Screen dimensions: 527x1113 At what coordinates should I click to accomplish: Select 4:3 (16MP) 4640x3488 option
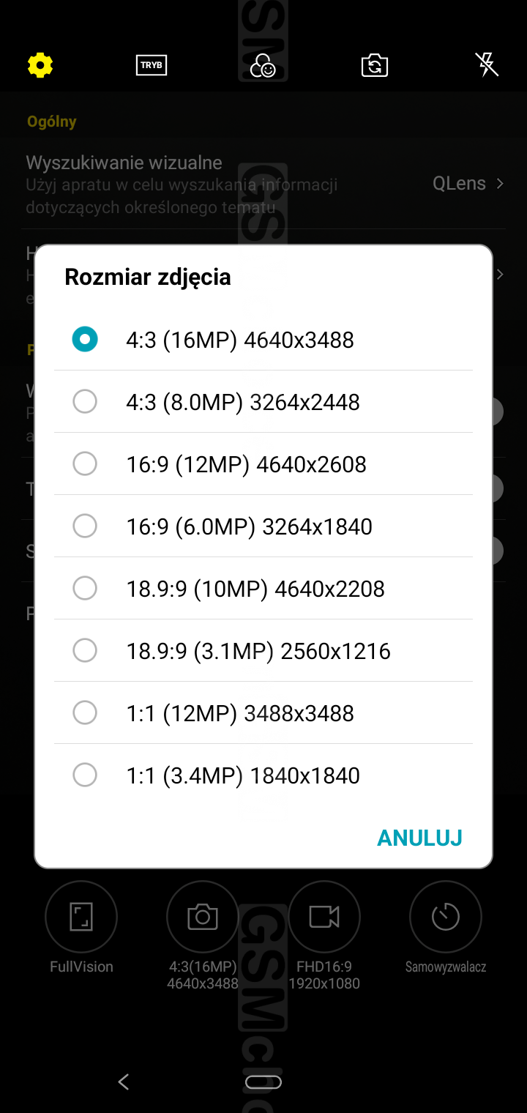240,340
